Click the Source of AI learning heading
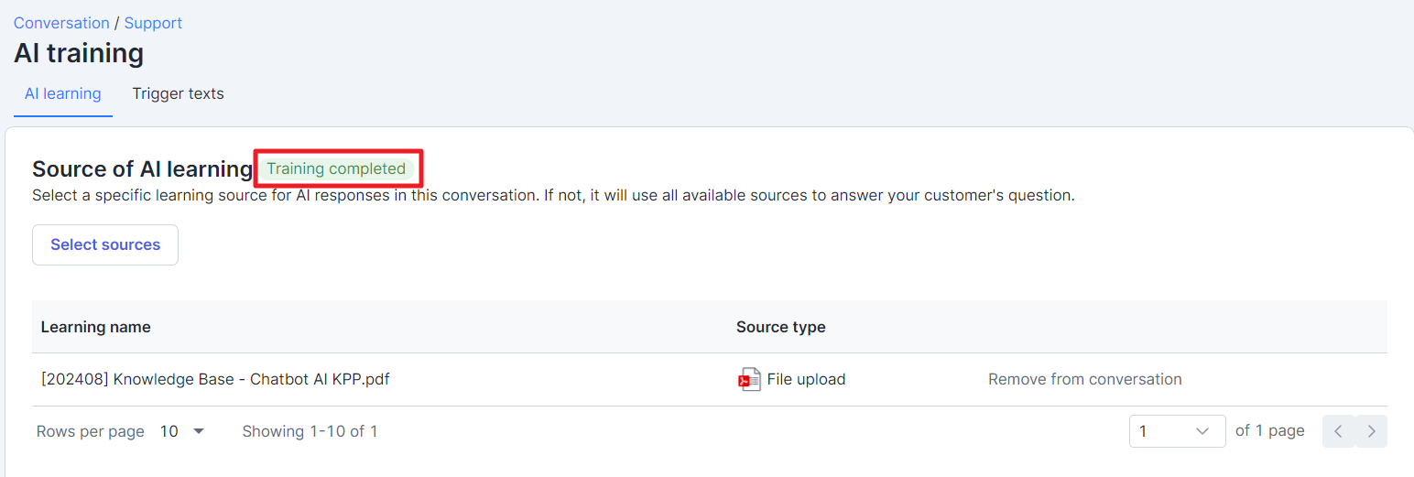1414x477 pixels. point(142,168)
